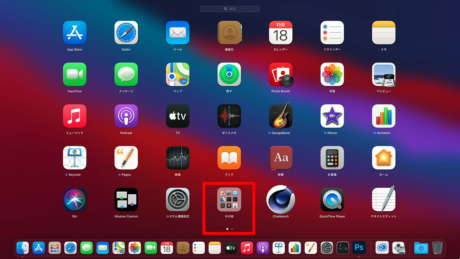
Task: Open Numbers from Launchpad grid
Action: [384, 116]
